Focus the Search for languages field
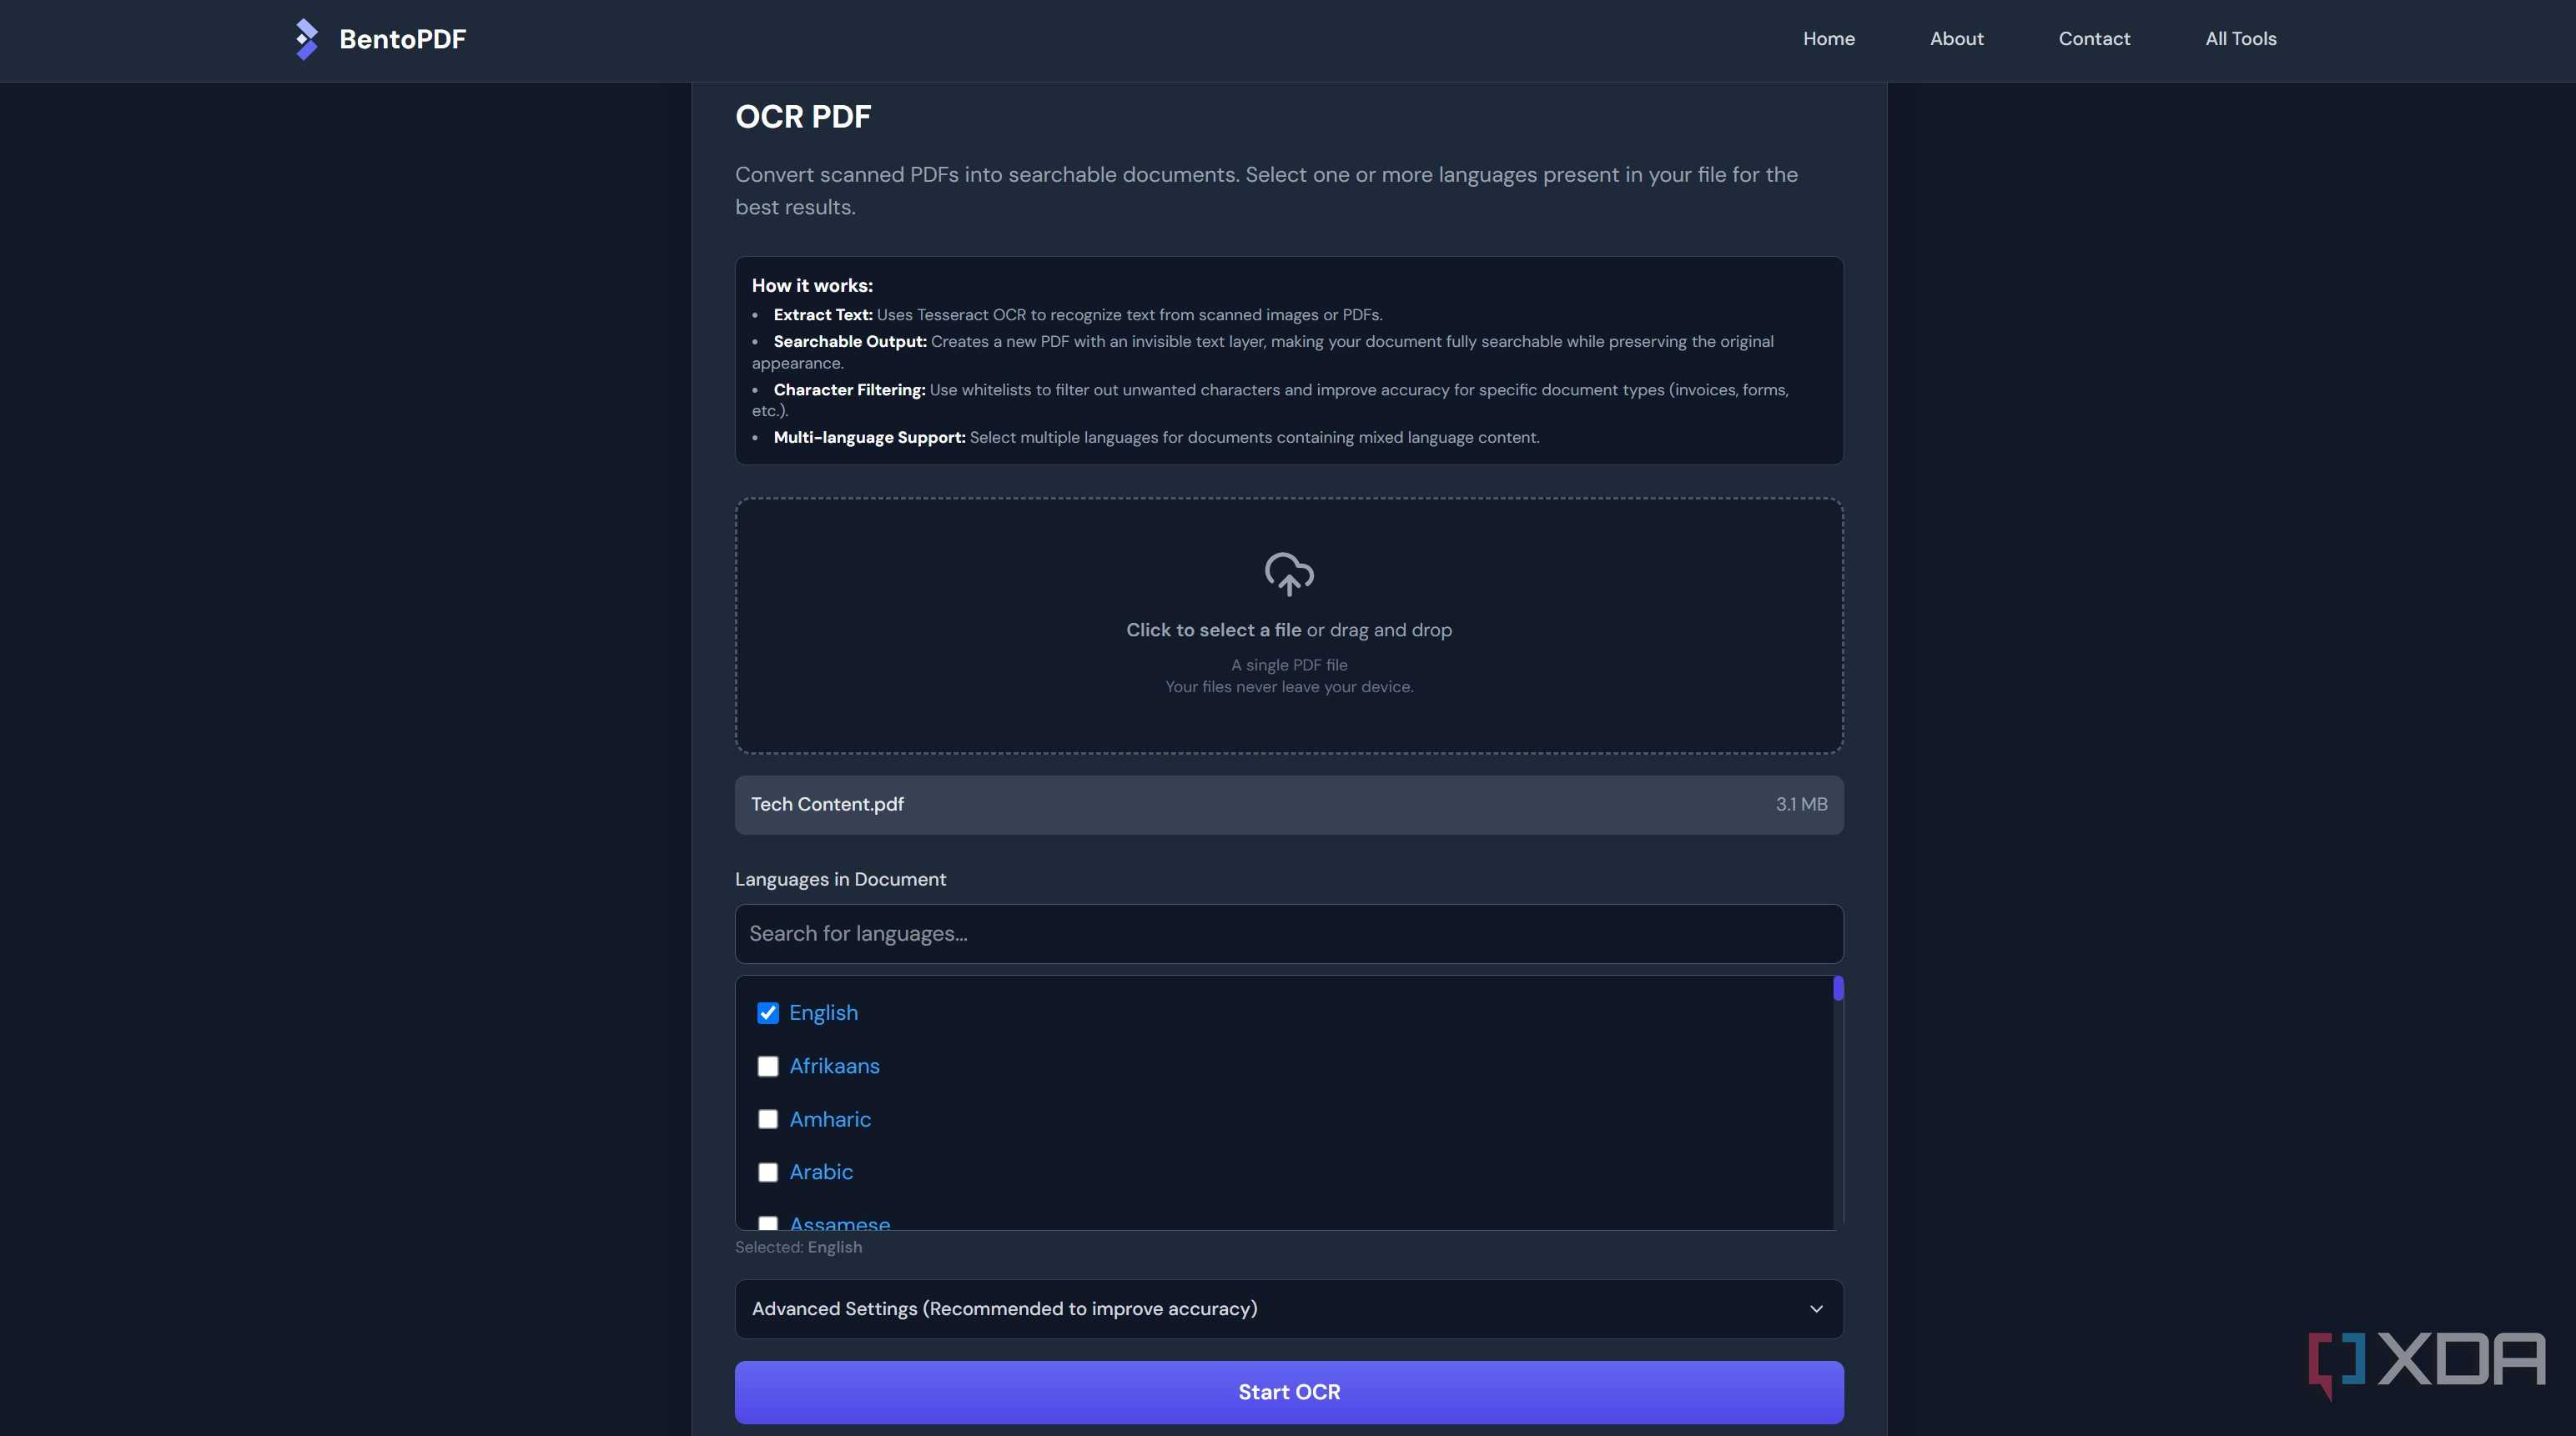2576x1436 pixels. click(x=1289, y=934)
